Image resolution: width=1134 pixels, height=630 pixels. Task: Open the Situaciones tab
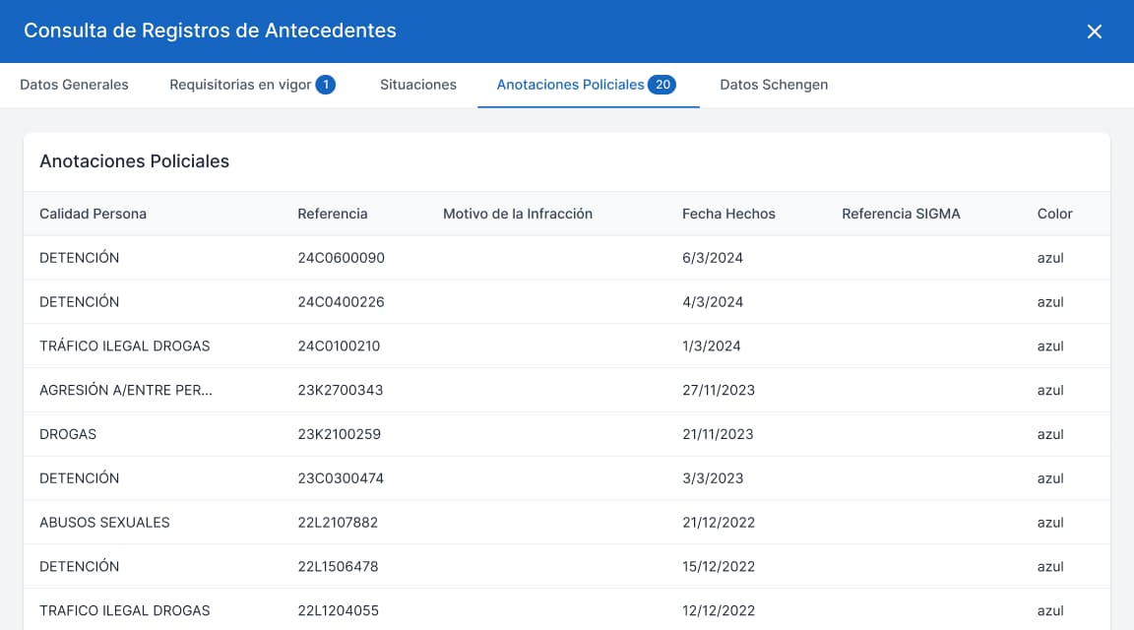[x=418, y=85]
